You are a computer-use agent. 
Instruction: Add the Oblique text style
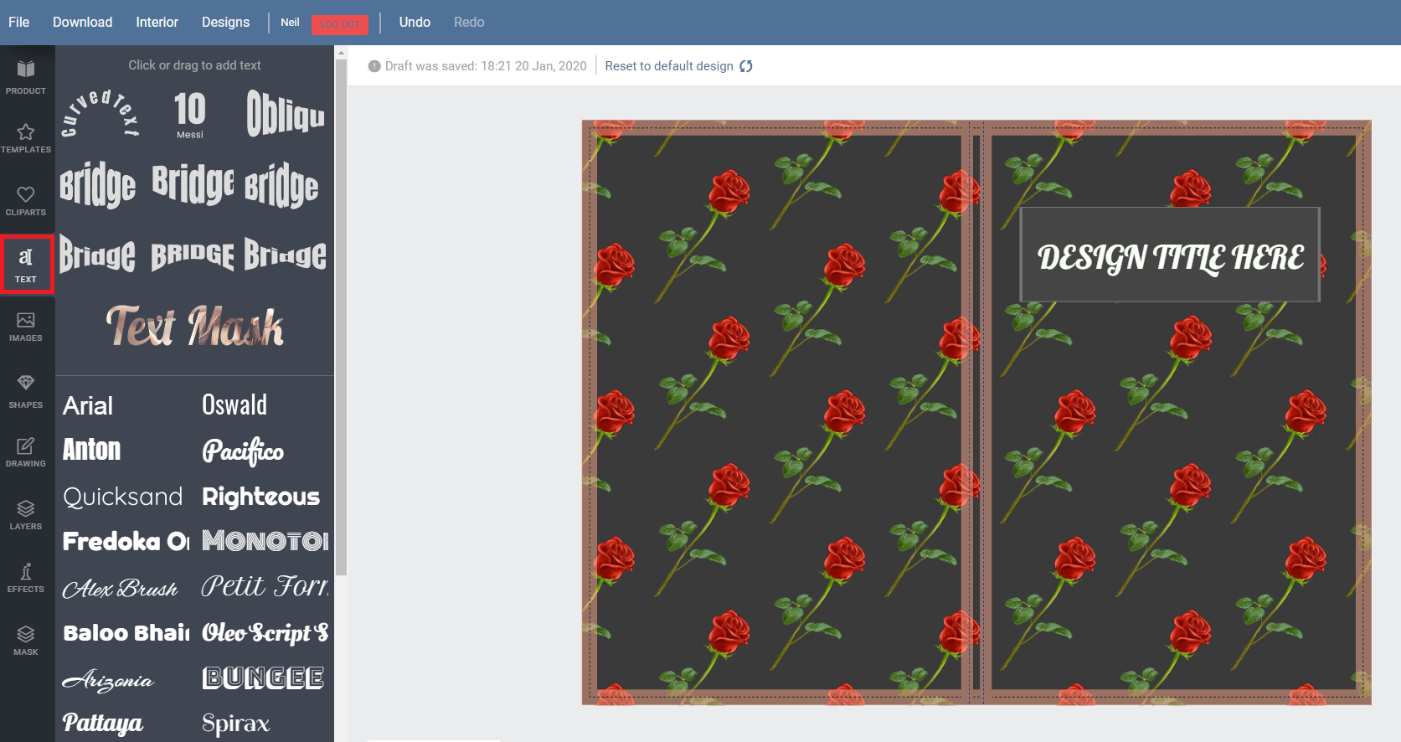[285, 113]
